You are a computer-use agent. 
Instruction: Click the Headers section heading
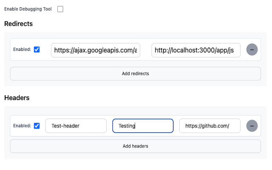[17, 98]
